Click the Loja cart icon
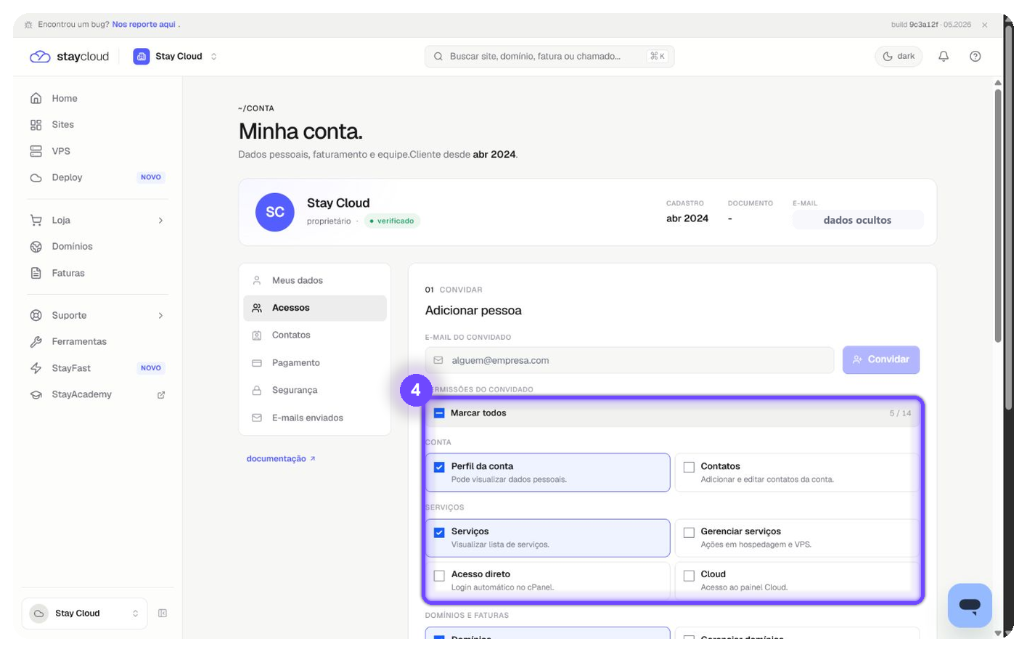The width and height of the screenshot is (1027, 652). 36,220
